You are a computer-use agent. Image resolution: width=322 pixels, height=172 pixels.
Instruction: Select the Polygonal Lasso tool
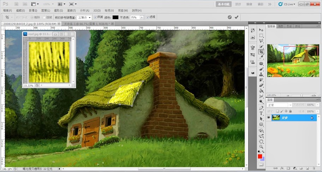pos(261,41)
